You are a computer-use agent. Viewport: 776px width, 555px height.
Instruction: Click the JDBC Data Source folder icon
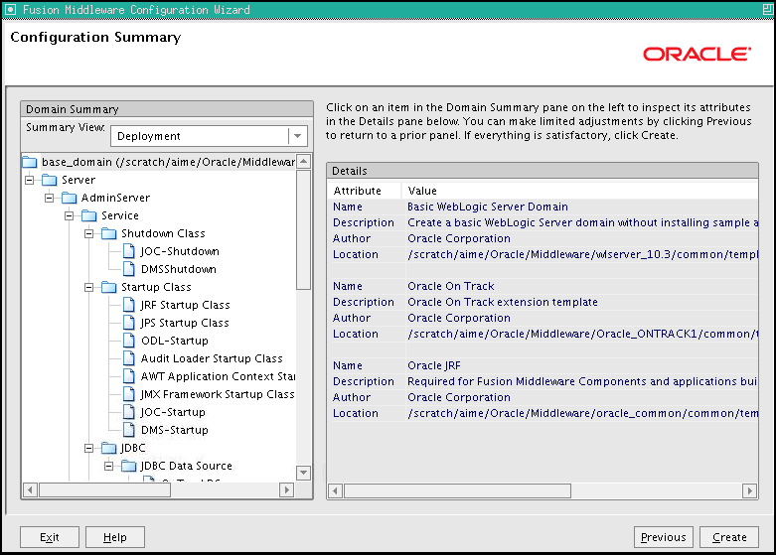pos(129,466)
